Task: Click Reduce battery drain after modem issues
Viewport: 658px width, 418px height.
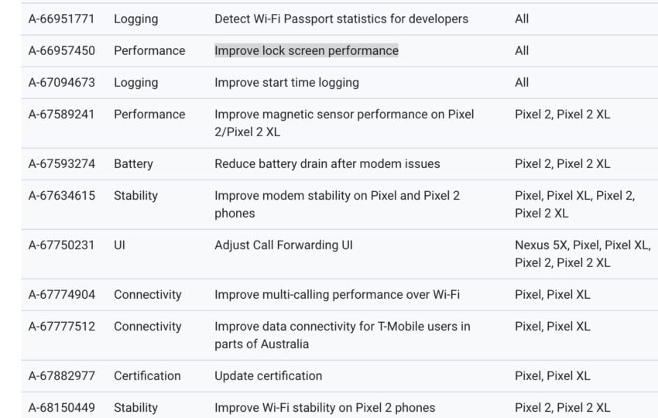Action: 327,164
